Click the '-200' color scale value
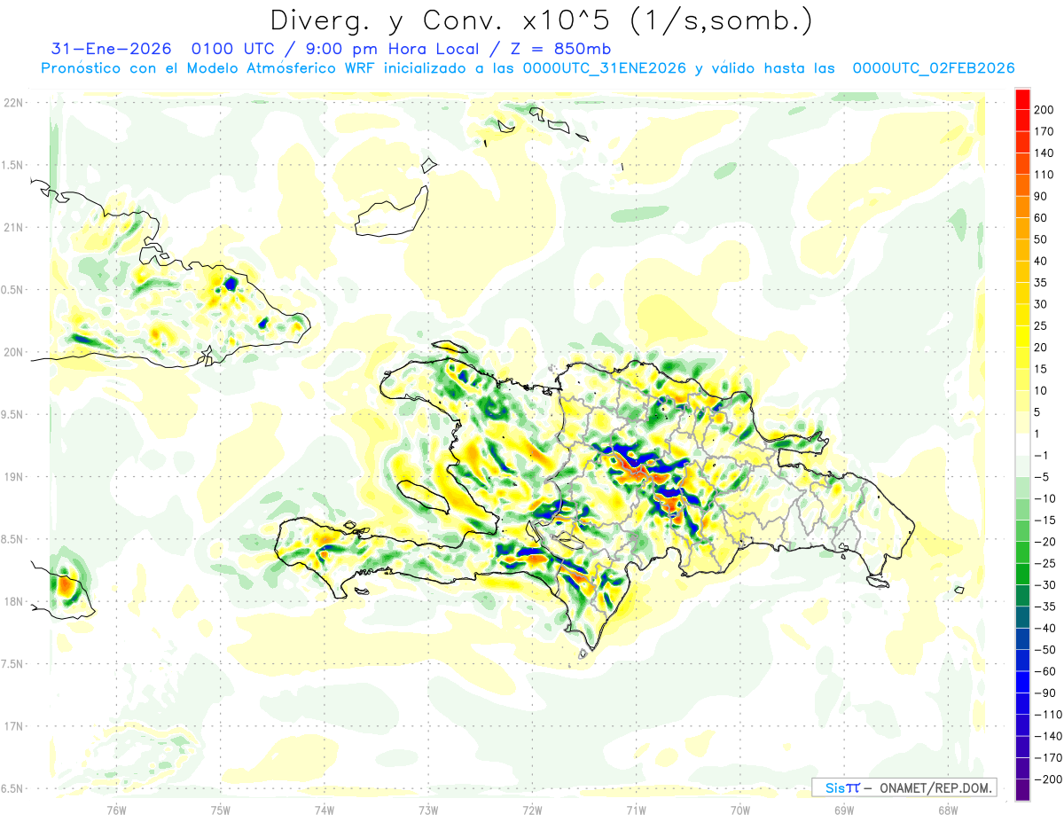1064x822 pixels. pos(1049,779)
